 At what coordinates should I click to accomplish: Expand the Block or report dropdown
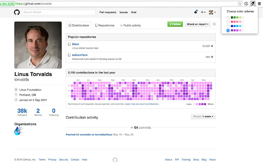(198, 24)
